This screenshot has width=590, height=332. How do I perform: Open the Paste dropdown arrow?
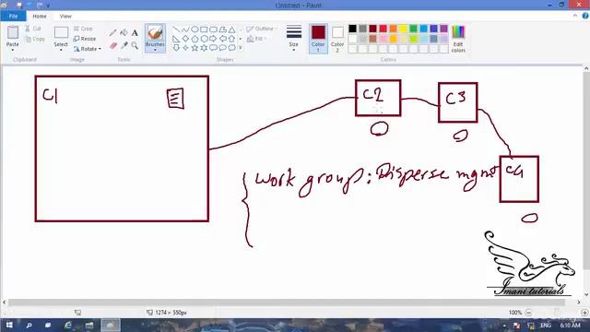click(x=13, y=50)
